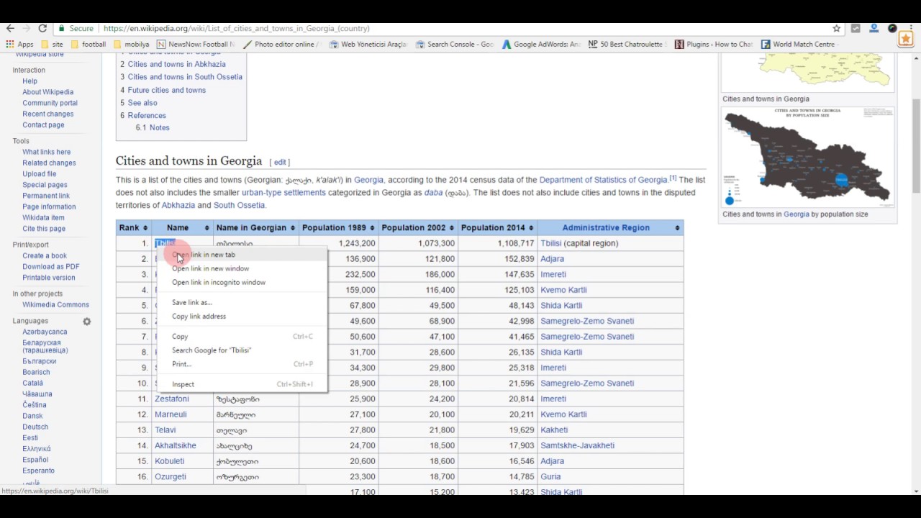Screen dimensions: 921x518
Task: Open the Web Yöneticisi Araçları bookmark
Action: (368, 45)
